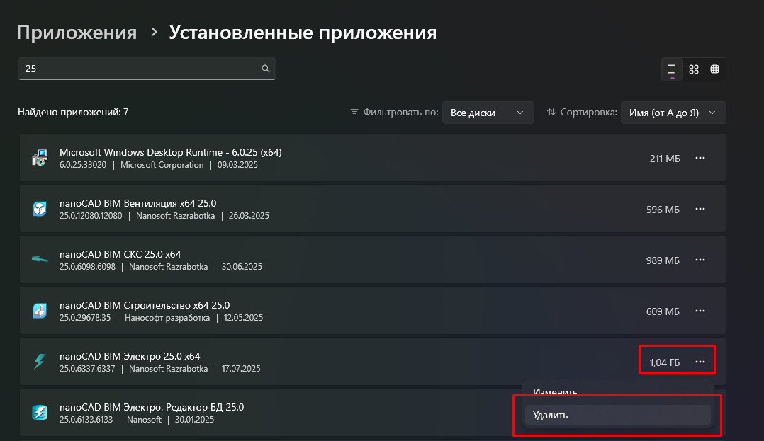Click the 989 МБ size value

coord(663,260)
